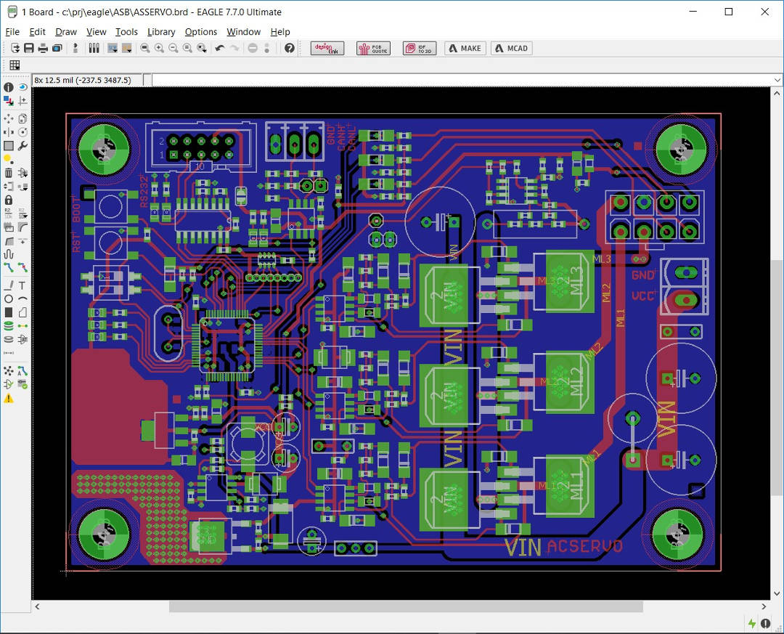Click the Zoom to fit icon
This screenshot has height=634, width=784.
(145, 48)
